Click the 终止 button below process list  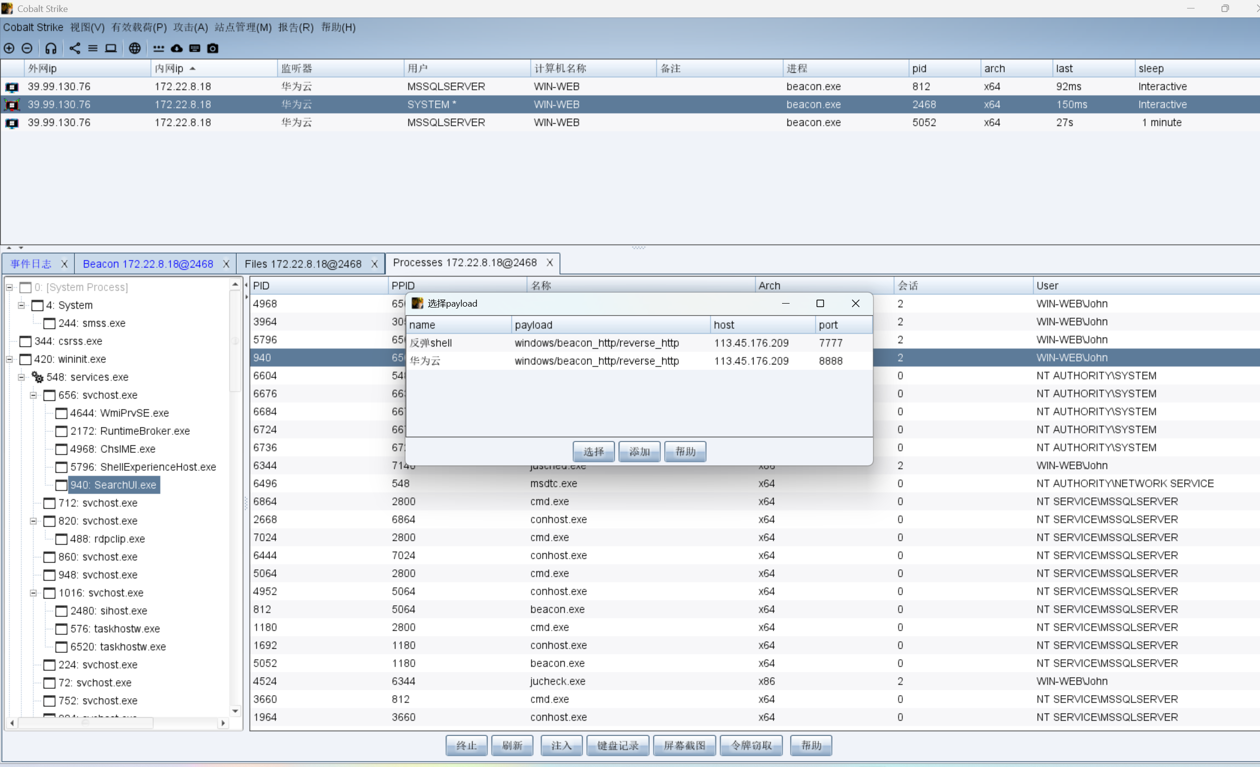466,746
